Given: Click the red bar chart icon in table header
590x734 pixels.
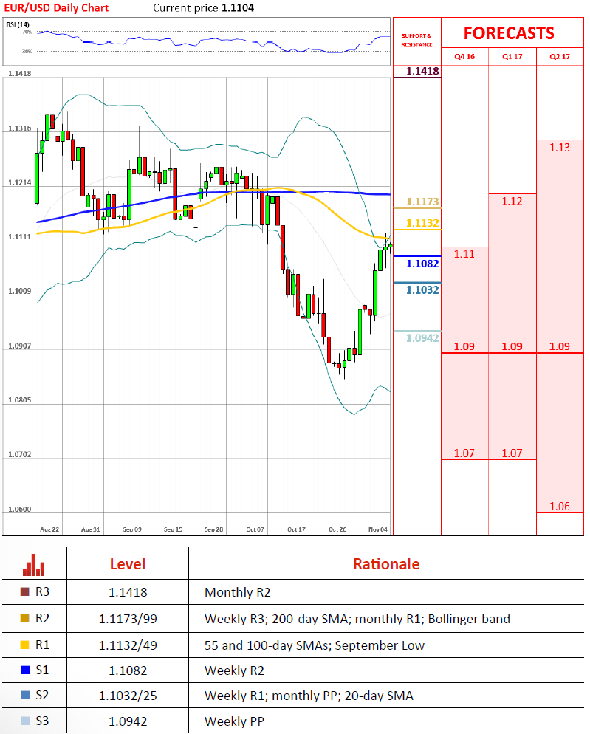Looking at the screenshot, I should 34,565.
